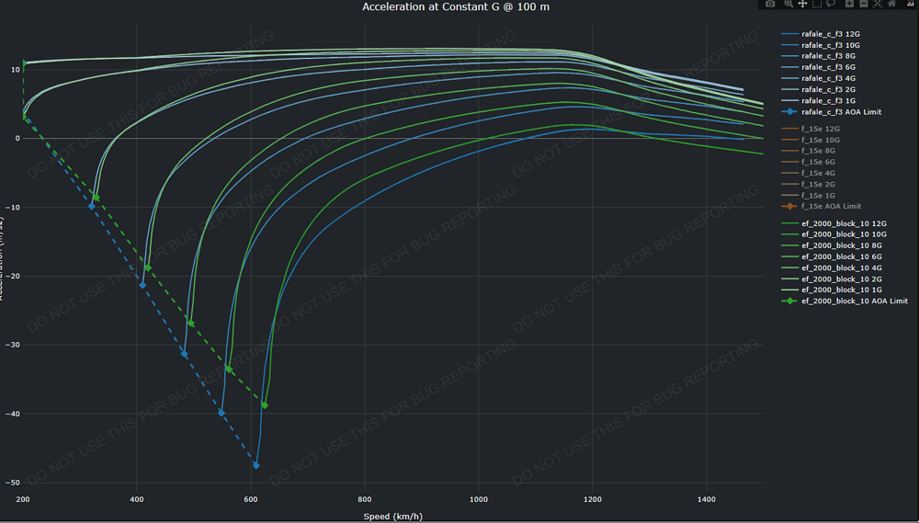Select the Pan cross-arrows tool

tap(802, 4)
